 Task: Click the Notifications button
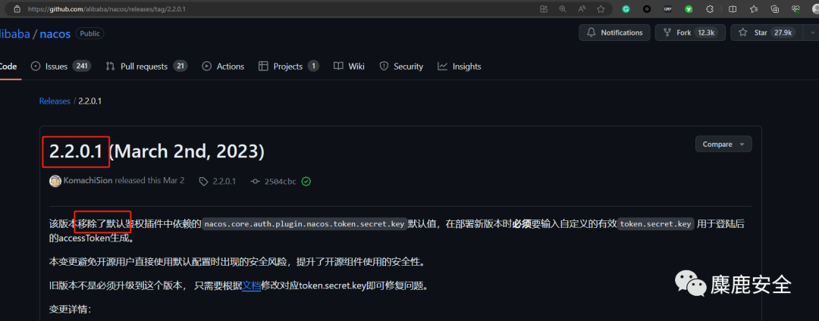[614, 33]
